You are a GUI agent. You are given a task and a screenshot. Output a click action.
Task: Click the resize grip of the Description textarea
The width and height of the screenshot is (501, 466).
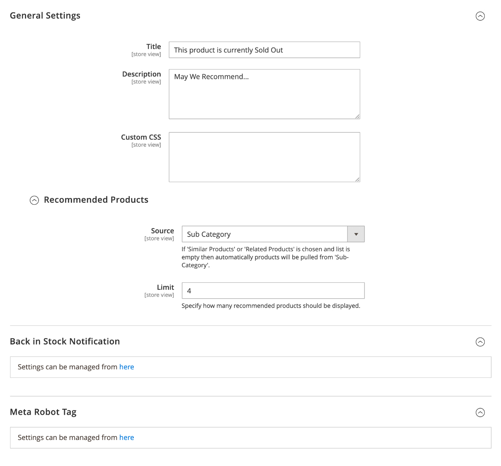[357, 116]
